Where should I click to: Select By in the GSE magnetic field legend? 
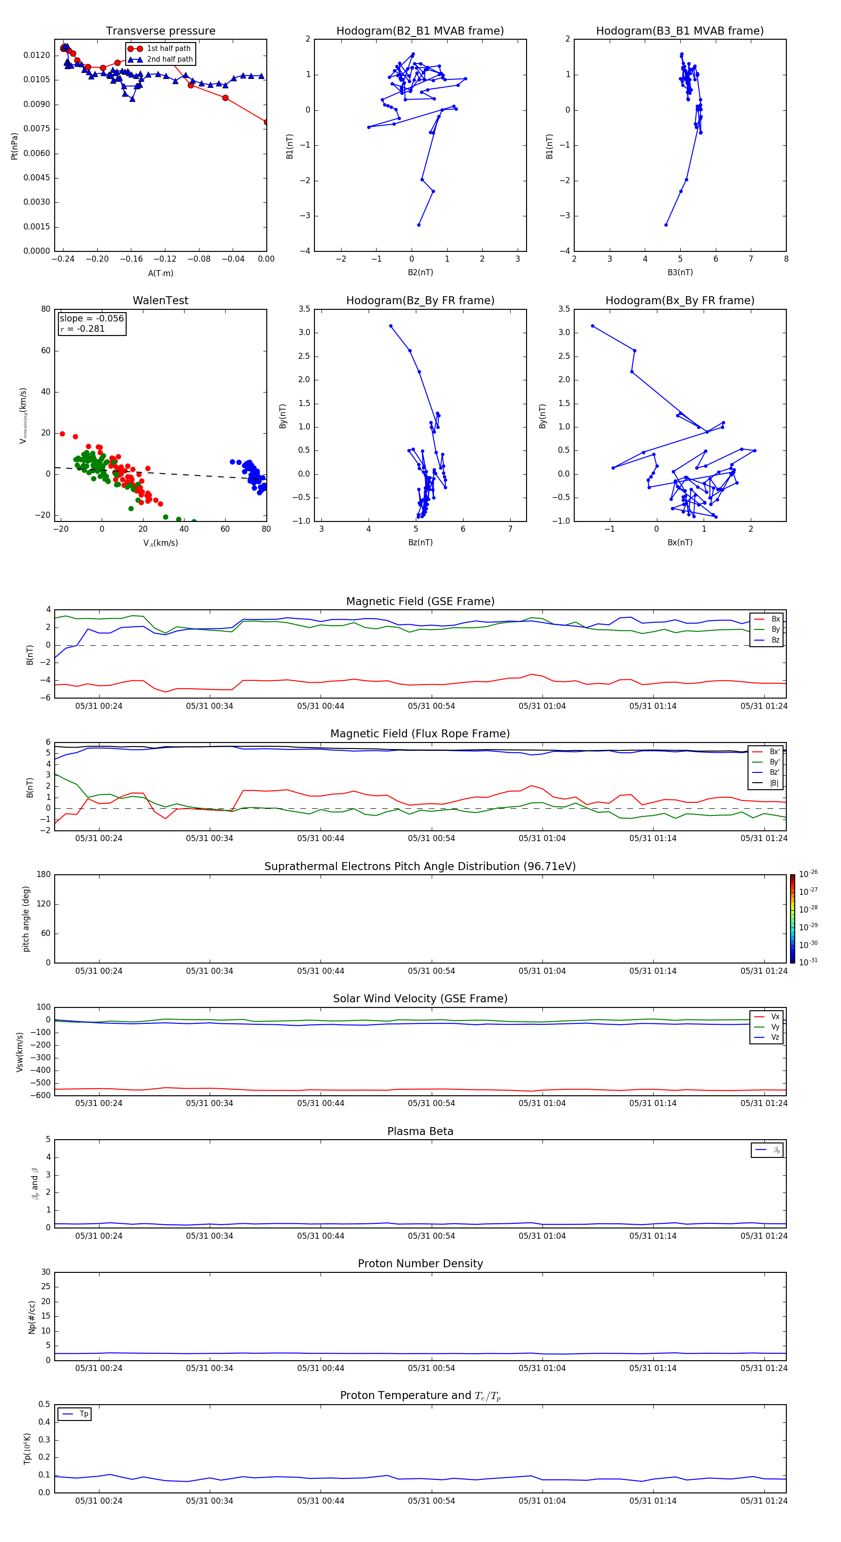767,629
